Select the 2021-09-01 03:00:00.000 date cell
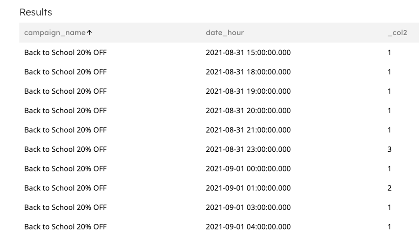Image resolution: width=419 pixels, height=245 pixels. [248, 207]
